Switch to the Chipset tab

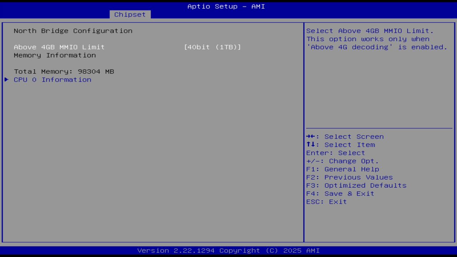tap(130, 14)
